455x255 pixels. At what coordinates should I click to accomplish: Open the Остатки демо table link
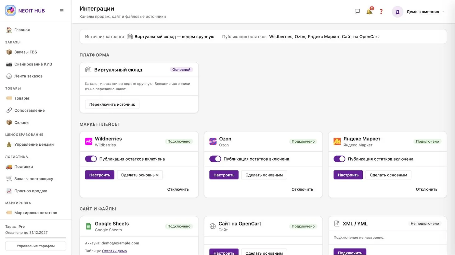click(114, 251)
